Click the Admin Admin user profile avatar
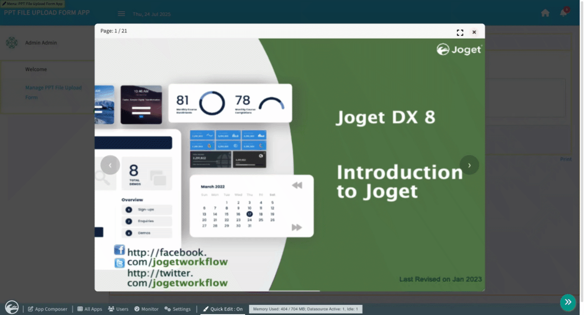Viewport: 584px width, 315px height. click(12, 42)
